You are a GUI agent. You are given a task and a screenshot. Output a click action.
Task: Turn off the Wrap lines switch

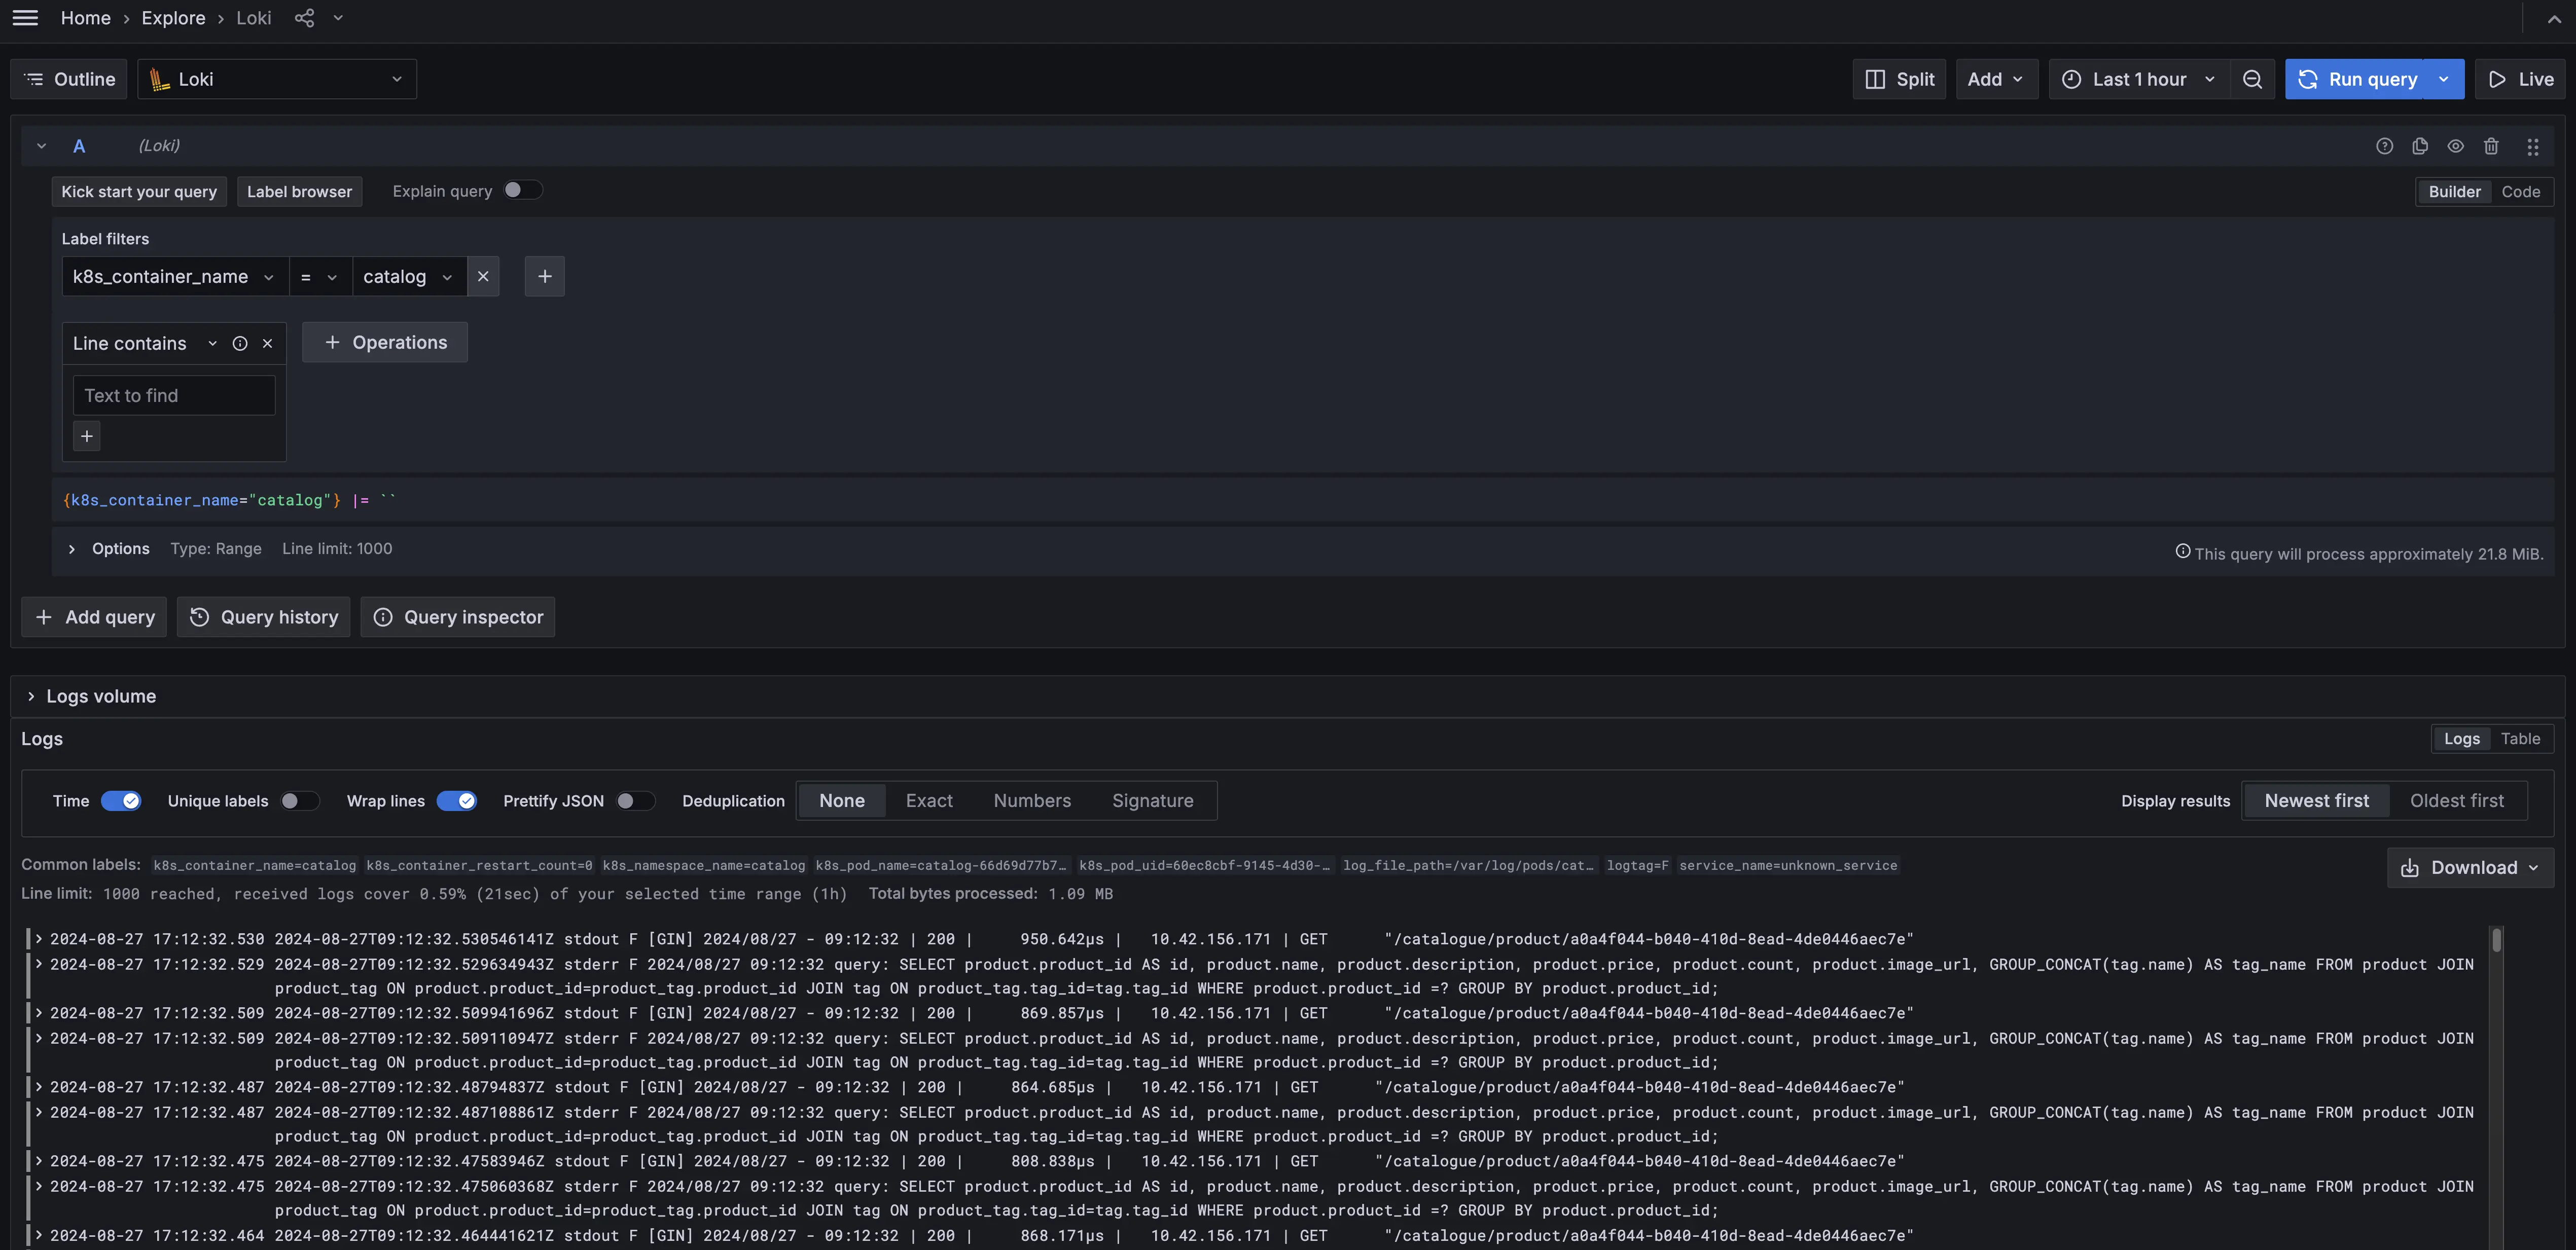[x=457, y=800]
